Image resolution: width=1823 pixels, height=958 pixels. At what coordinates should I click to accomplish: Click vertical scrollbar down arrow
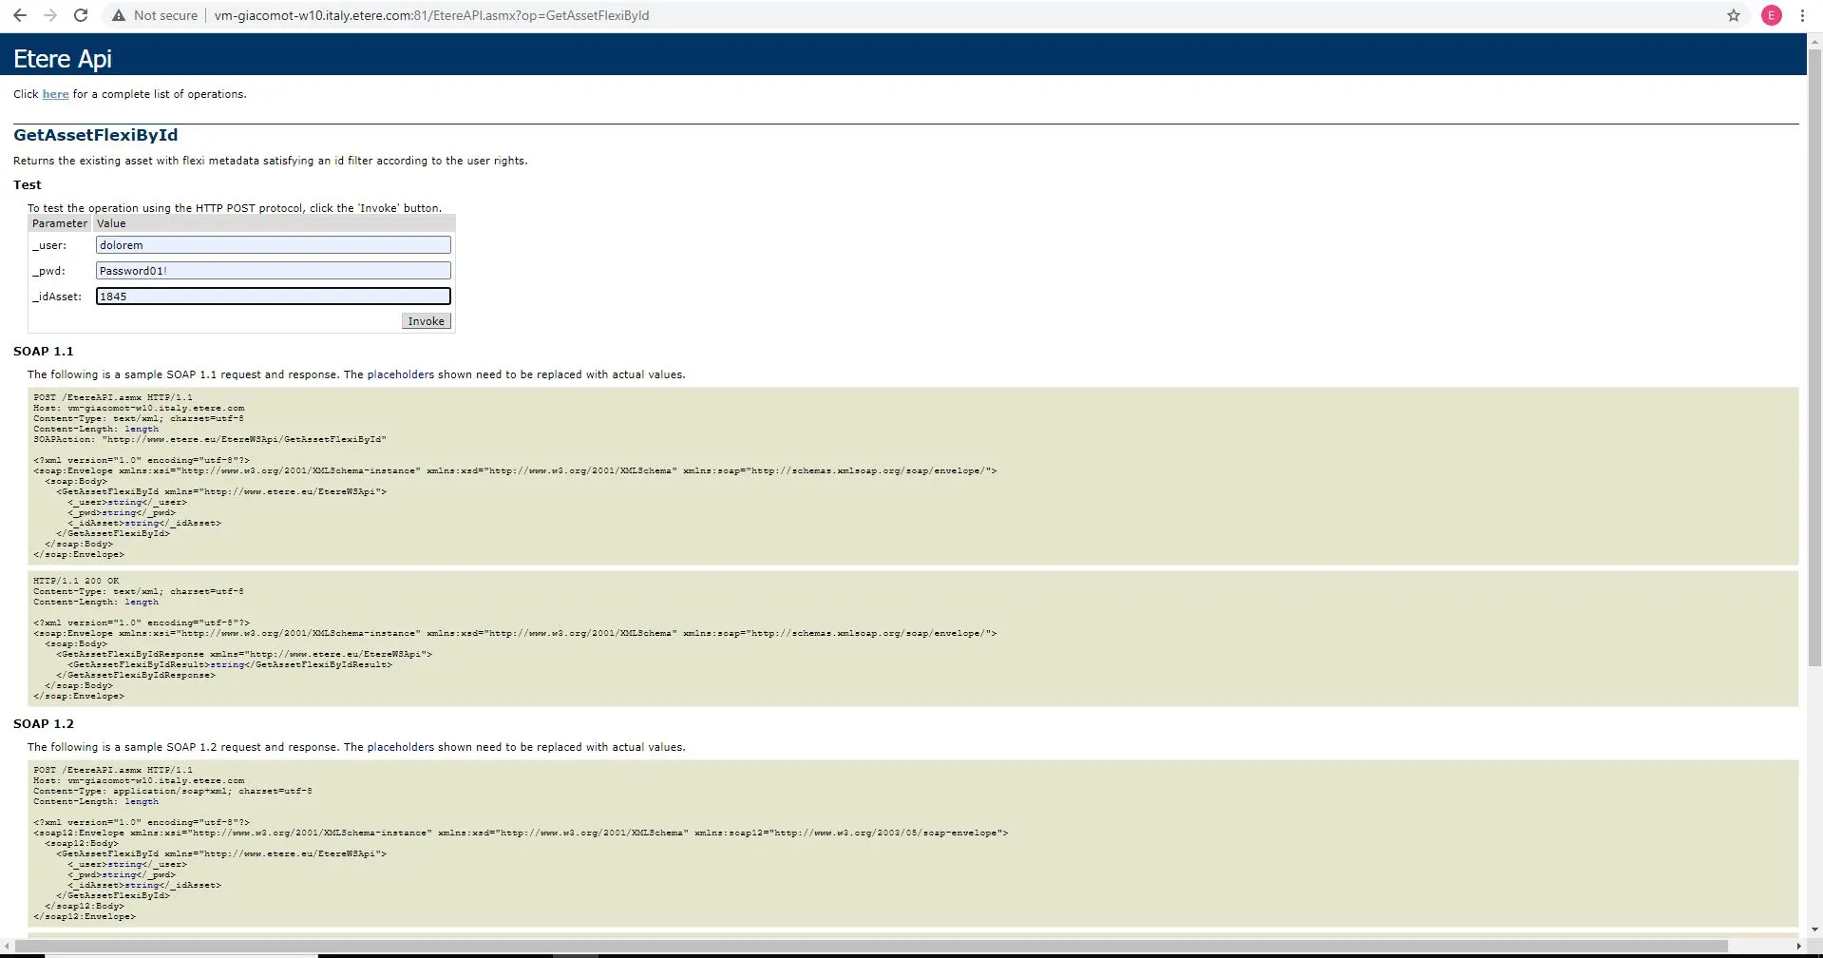[1814, 929]
